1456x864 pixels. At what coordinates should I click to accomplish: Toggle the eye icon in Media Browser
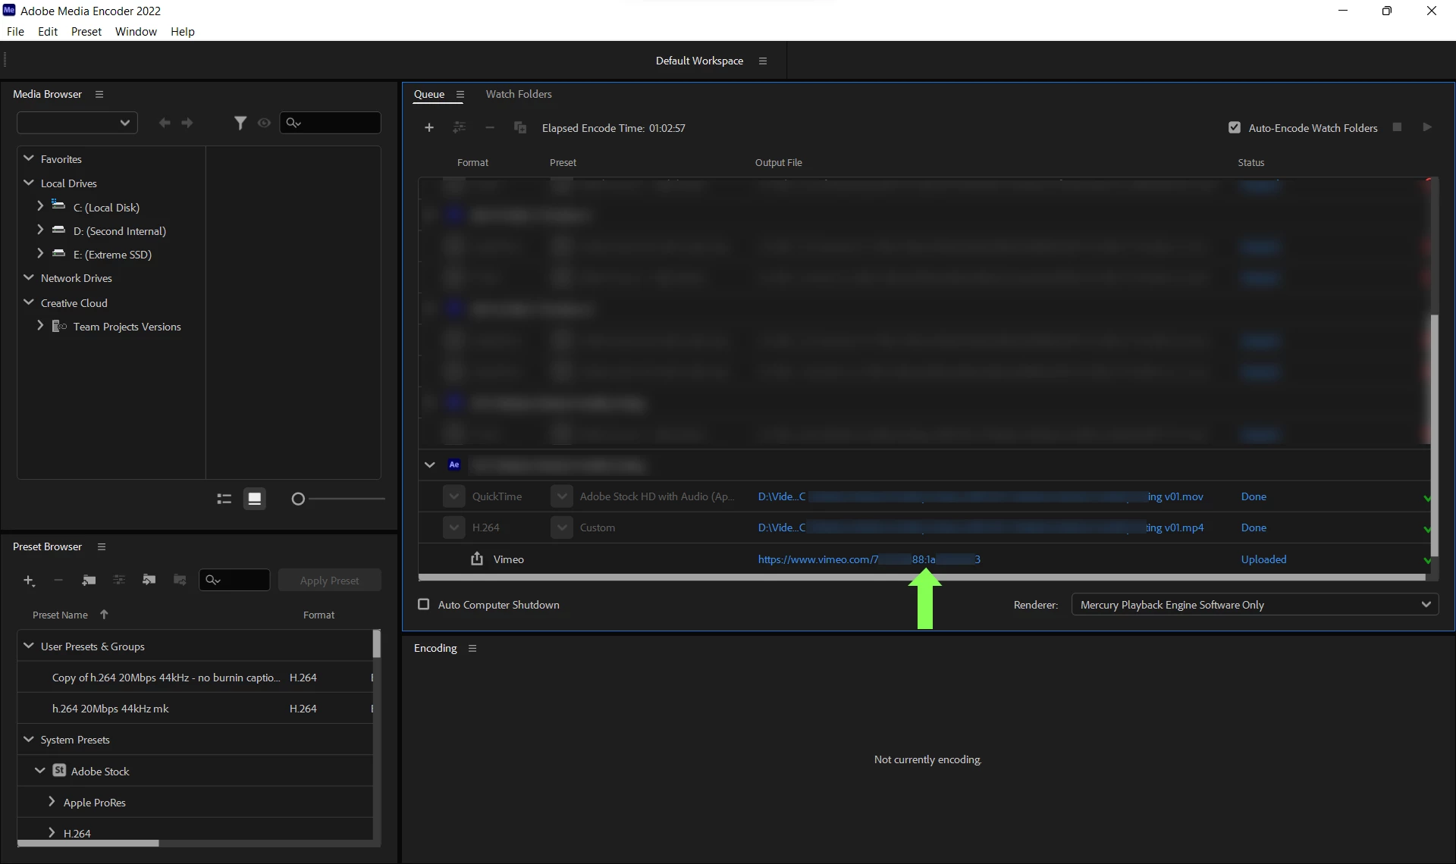pyautogui.click(x=264, y=123)
